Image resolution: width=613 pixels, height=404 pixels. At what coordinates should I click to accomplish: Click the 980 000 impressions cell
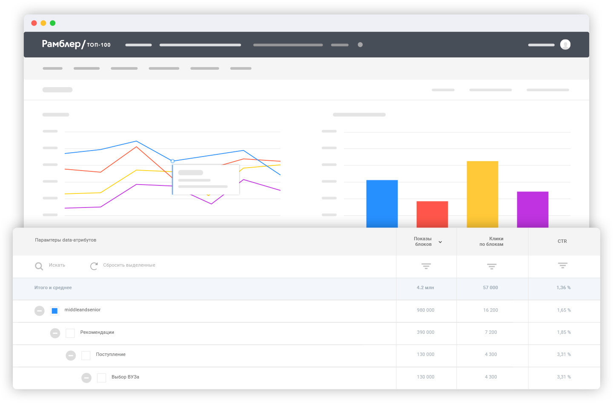coord(426,310)
